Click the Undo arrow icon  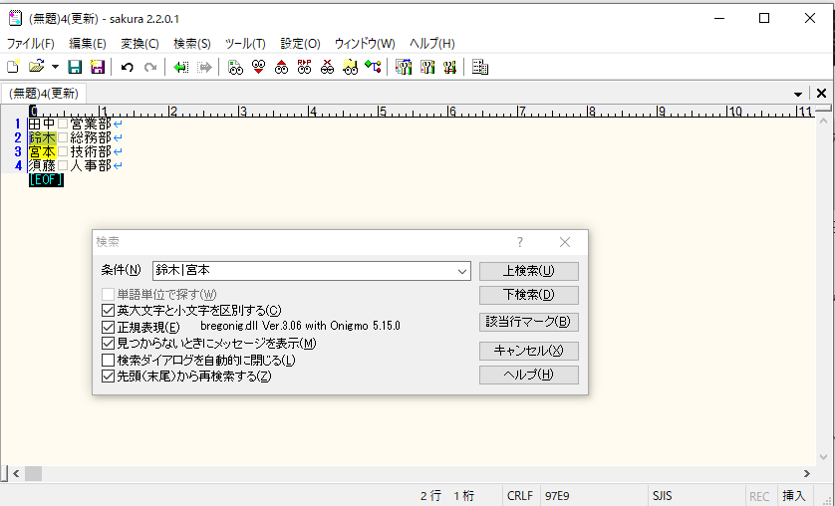coord(128,67)
